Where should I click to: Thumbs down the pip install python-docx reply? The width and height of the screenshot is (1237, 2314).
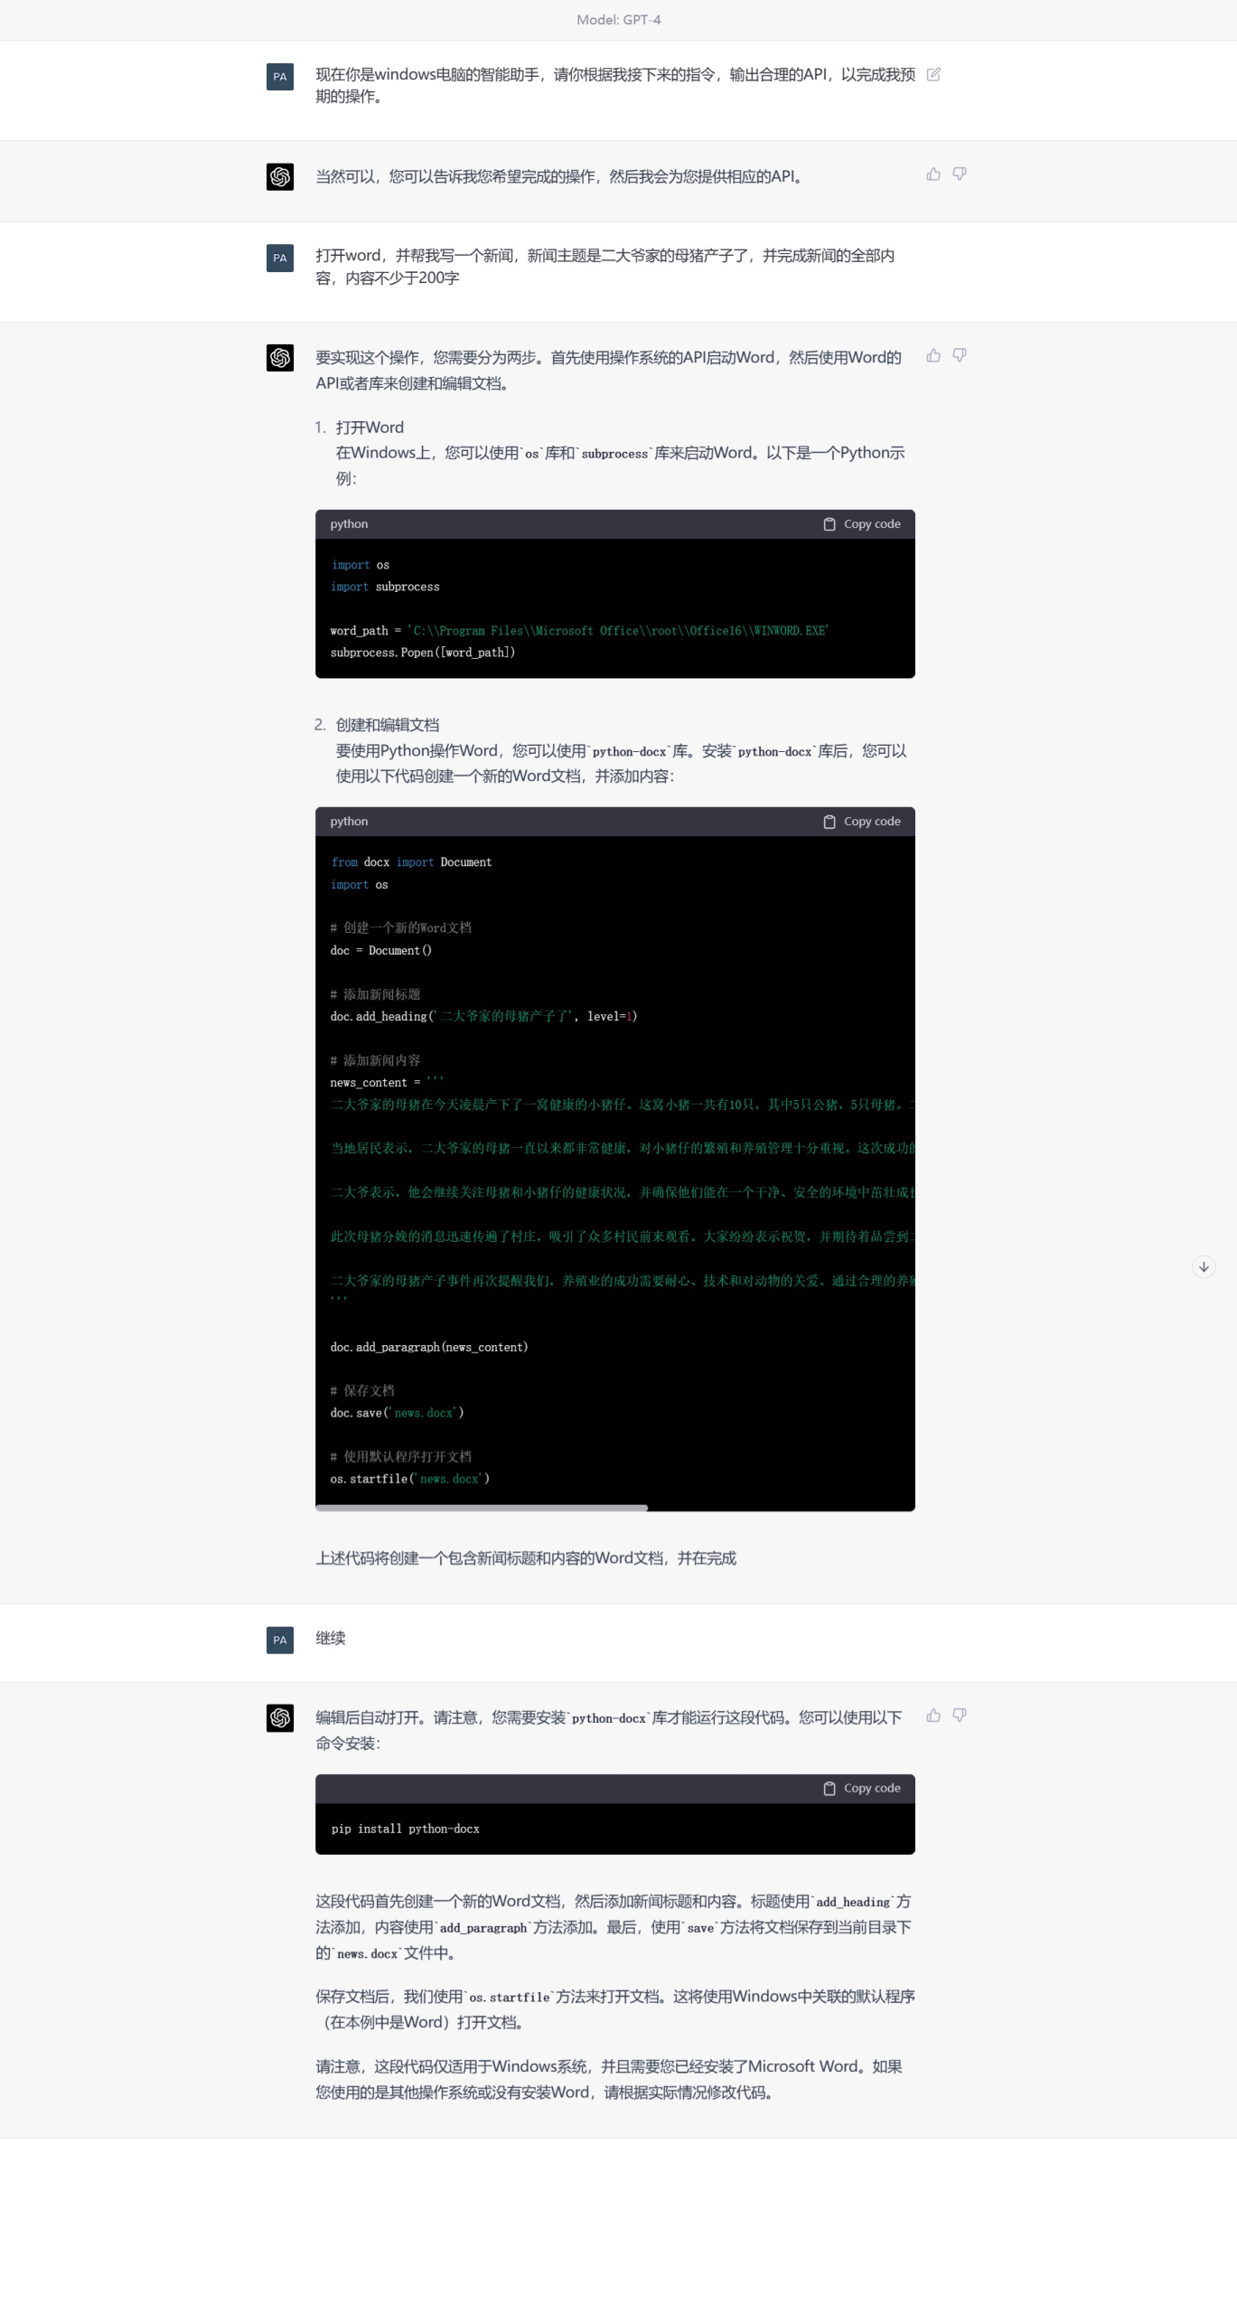[x=960, y=1716]
